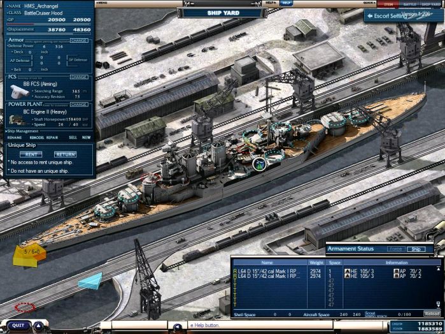445x334 pixels.
Task: Click the round up-arrow icon next to QUIT
Action: pos(39,326)
